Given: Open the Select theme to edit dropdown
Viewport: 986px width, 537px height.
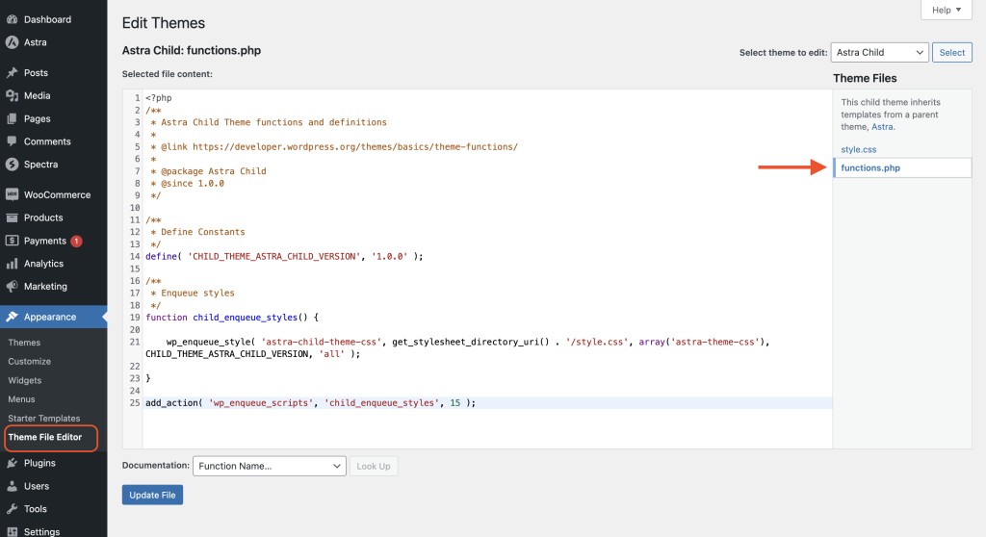Looking at the screenshot, I should click(x=880, y=52).
